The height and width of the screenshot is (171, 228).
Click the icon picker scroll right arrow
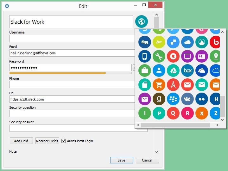(x=217, y=125)
